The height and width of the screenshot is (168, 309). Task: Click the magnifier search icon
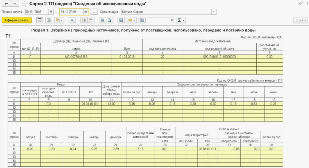coord(72,20)
